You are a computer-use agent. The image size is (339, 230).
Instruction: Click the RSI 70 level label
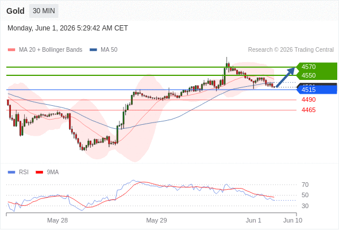coord(305,185)
